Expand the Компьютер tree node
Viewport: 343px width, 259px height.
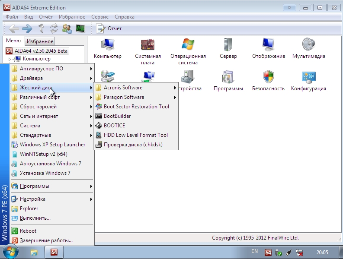click(10, 59)
